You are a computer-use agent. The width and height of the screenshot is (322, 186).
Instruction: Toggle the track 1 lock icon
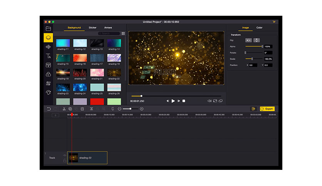point(64,160)
